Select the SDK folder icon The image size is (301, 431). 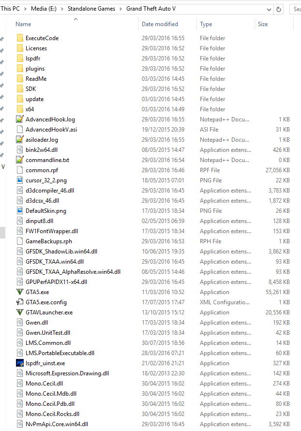[x=20, y=89]
